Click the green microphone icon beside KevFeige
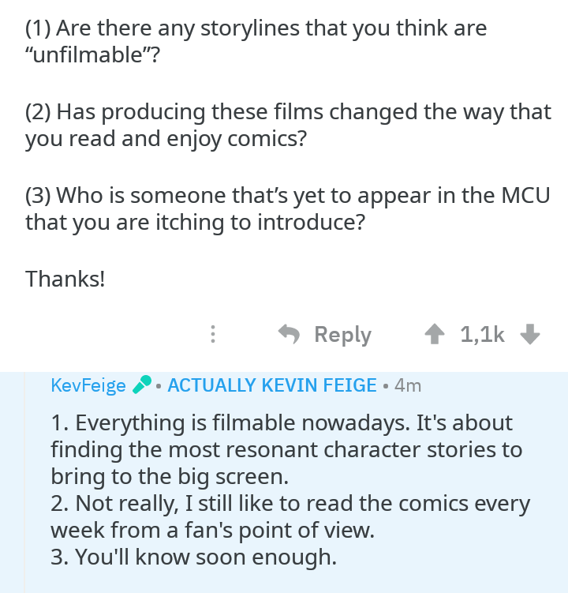This screenshot has width=568, height=593. coord(141,385)
